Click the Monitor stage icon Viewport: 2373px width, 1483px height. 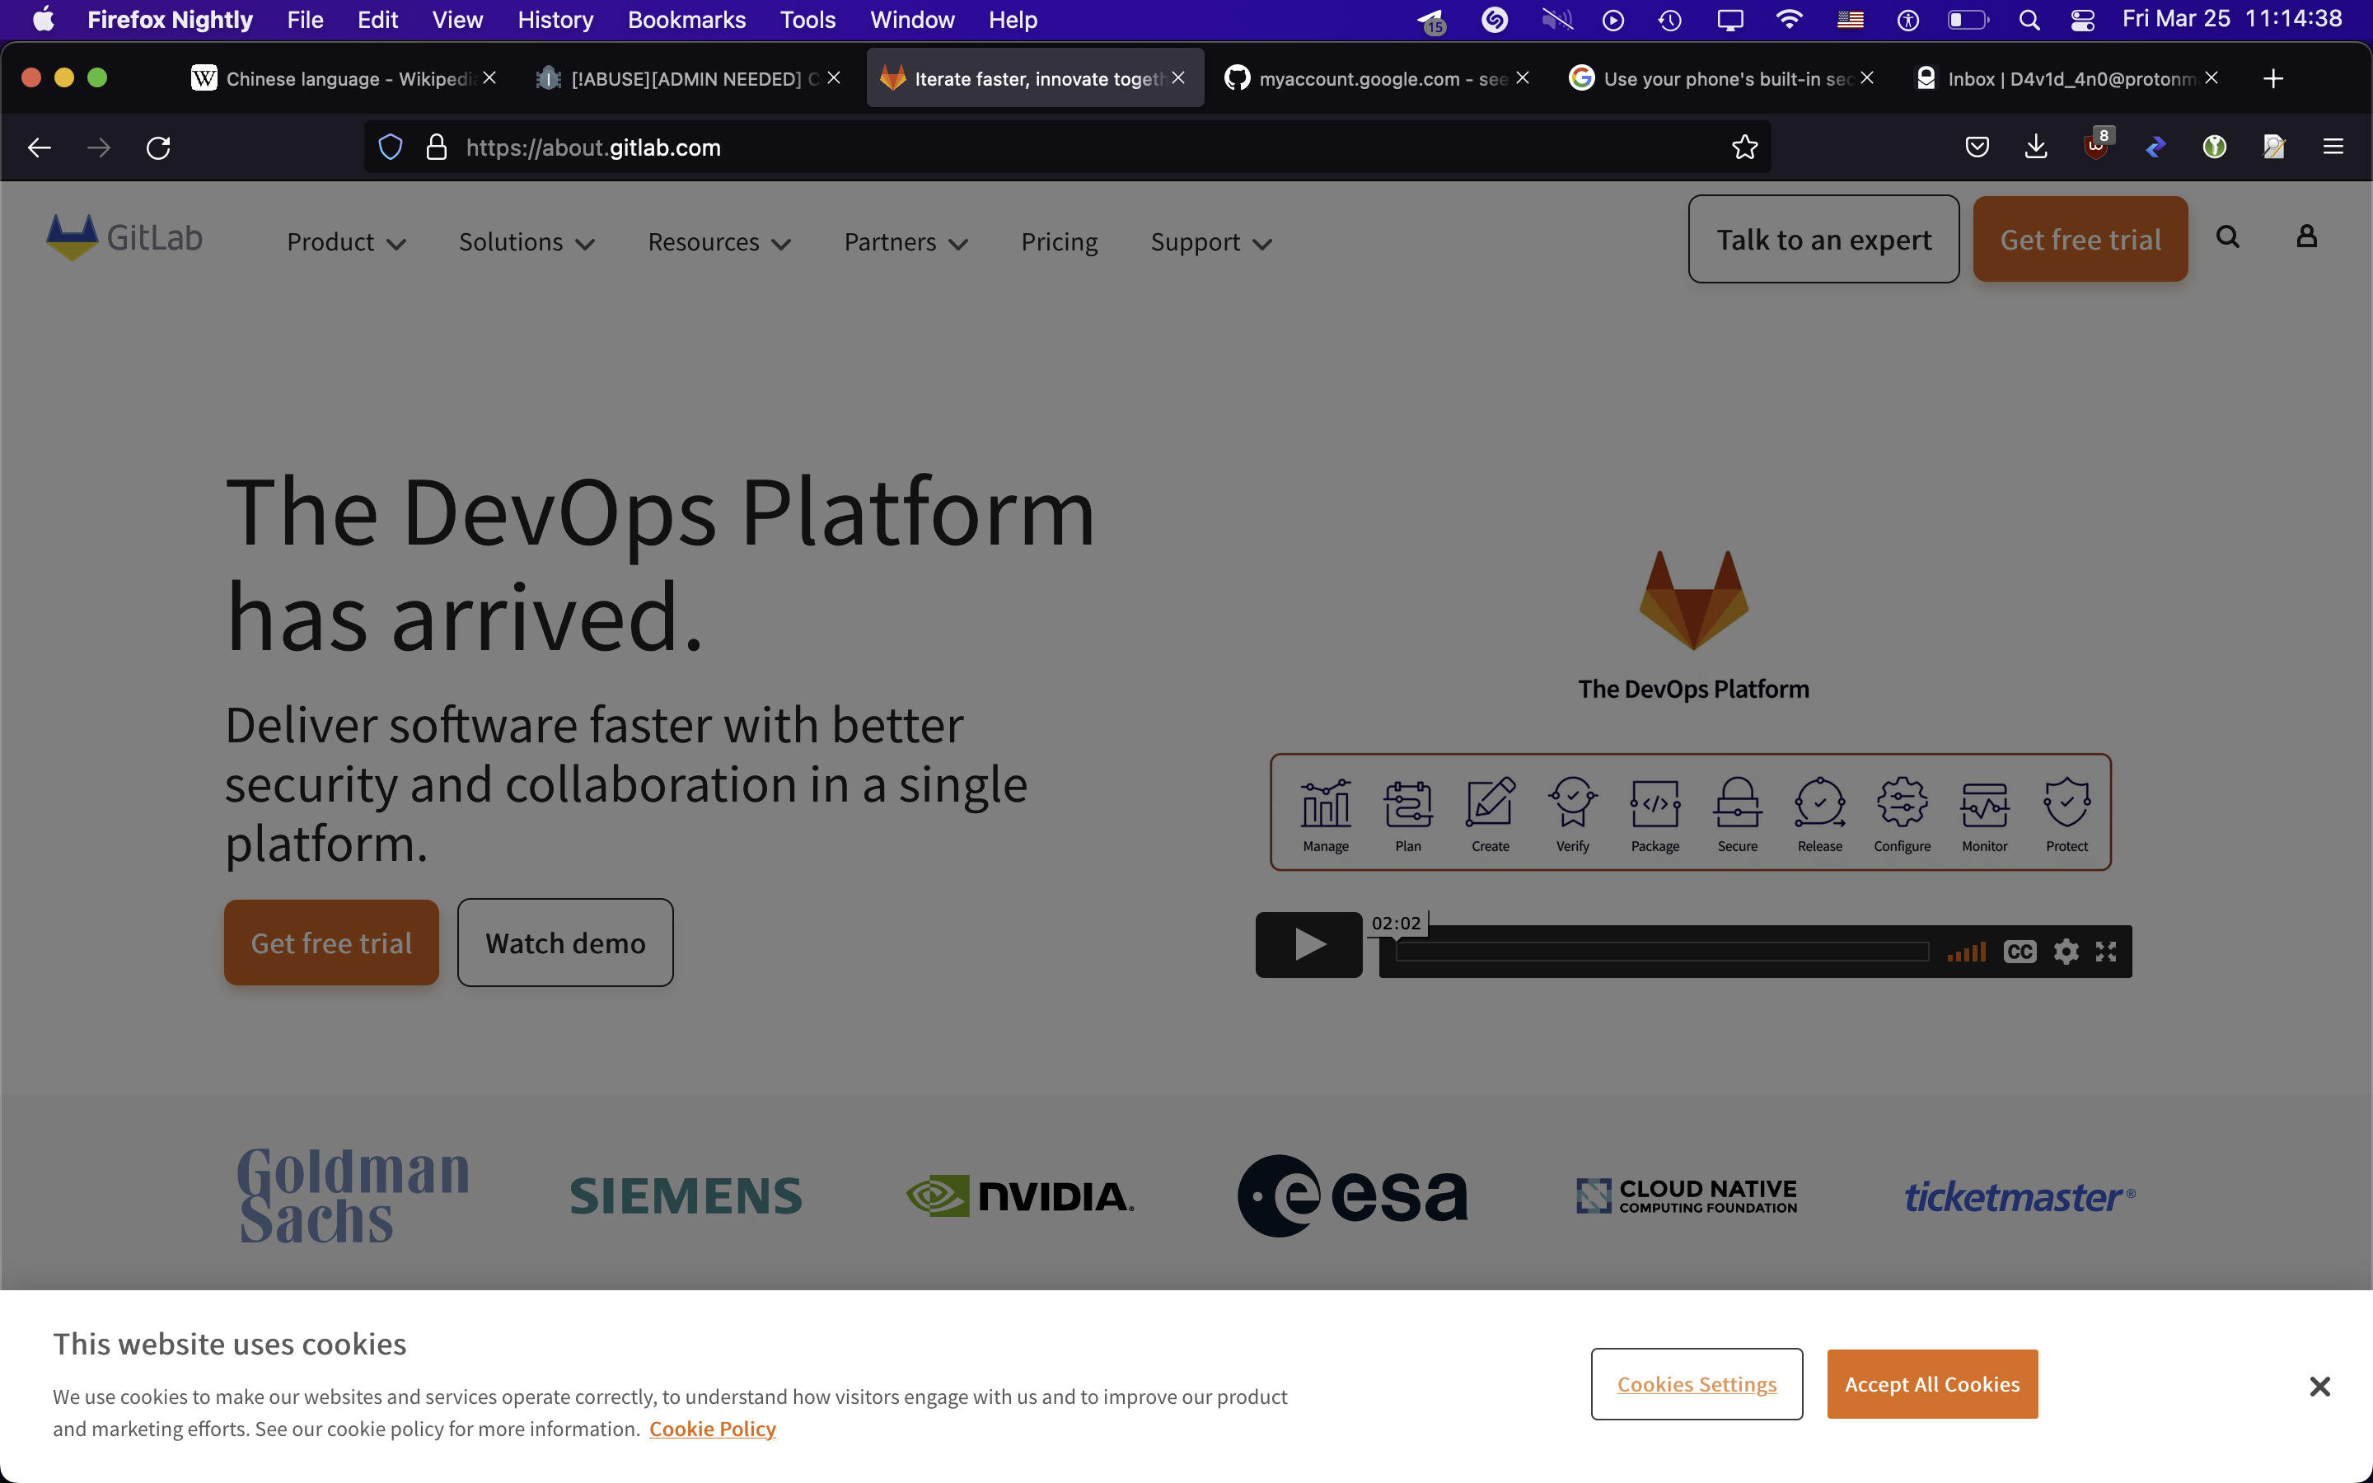(x=1985, y=803)
